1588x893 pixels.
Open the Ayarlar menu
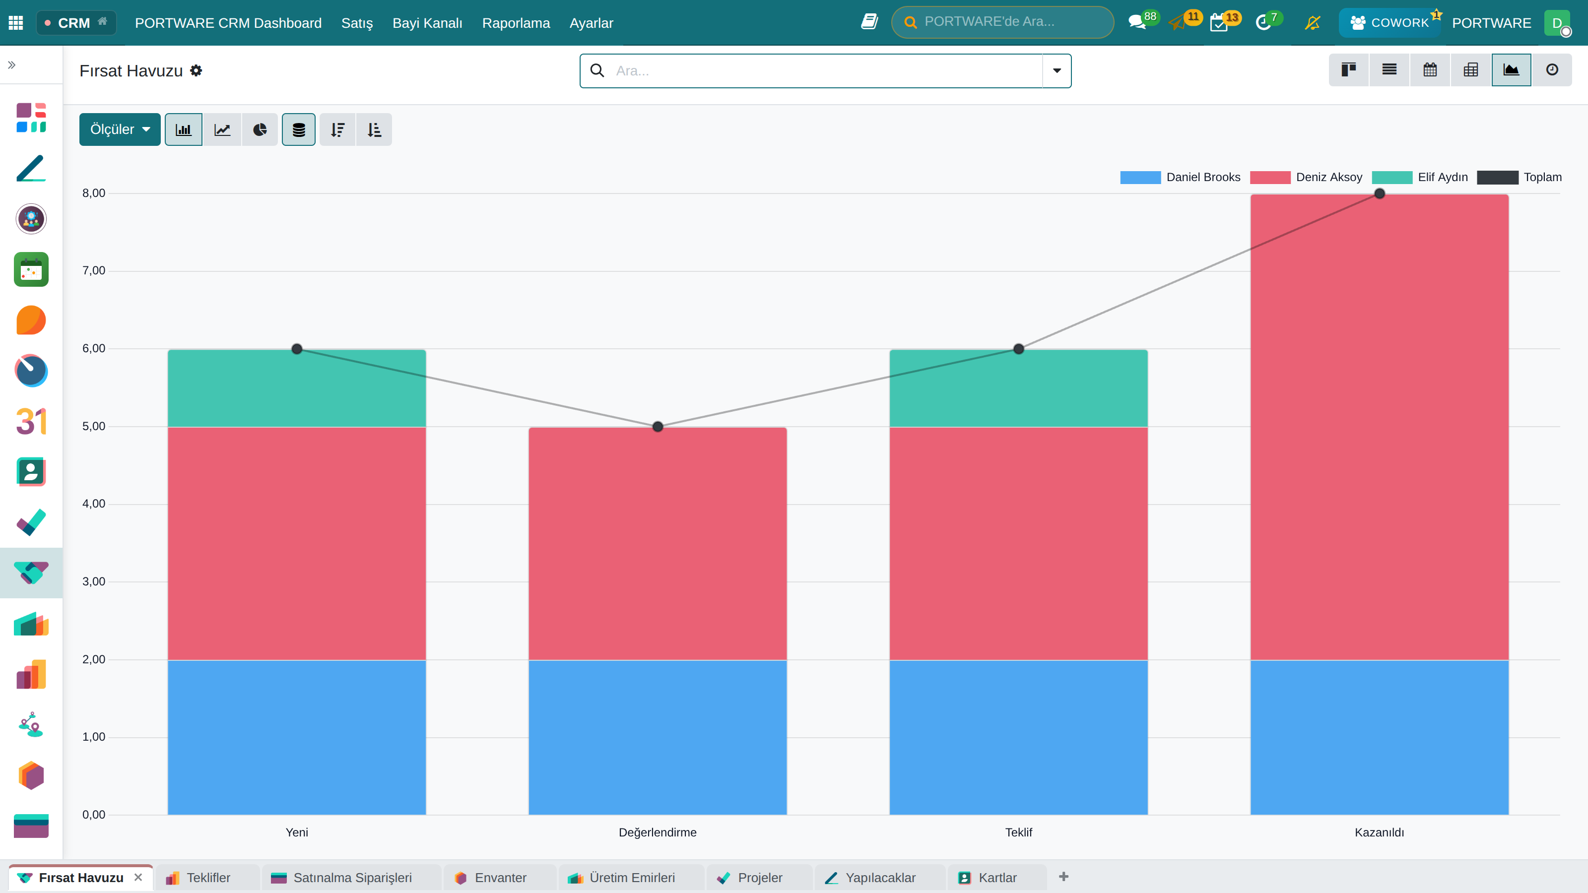(591, 23)
